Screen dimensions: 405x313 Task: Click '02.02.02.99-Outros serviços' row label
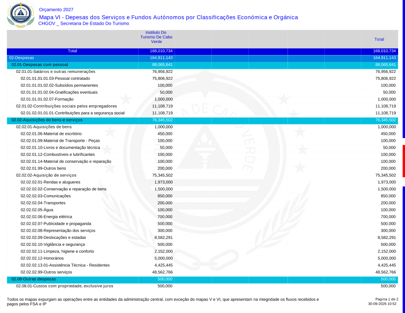point(47,272)
